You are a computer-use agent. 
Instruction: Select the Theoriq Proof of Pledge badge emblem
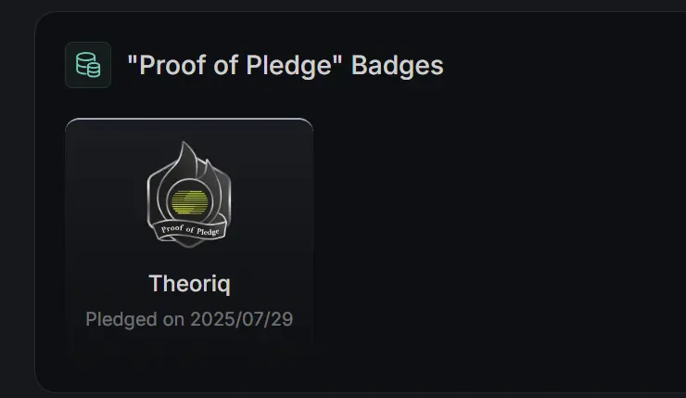pyautogui.click(x=189, y=195)
